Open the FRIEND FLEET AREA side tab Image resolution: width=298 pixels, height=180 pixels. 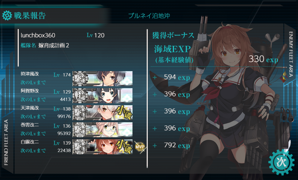[x=6, y=142]
